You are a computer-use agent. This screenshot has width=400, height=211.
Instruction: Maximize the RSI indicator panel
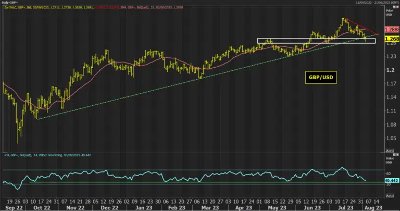click(394, 155)
